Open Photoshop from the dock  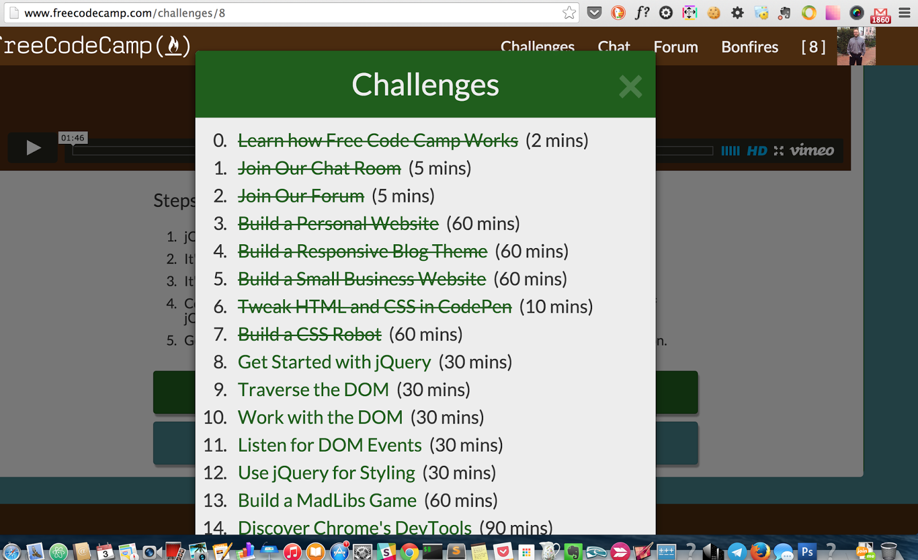point(807,552)
